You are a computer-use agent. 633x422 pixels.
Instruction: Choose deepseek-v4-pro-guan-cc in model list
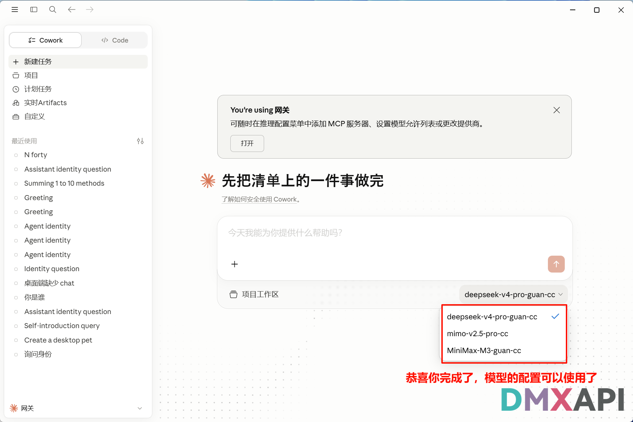coord(504,316)
